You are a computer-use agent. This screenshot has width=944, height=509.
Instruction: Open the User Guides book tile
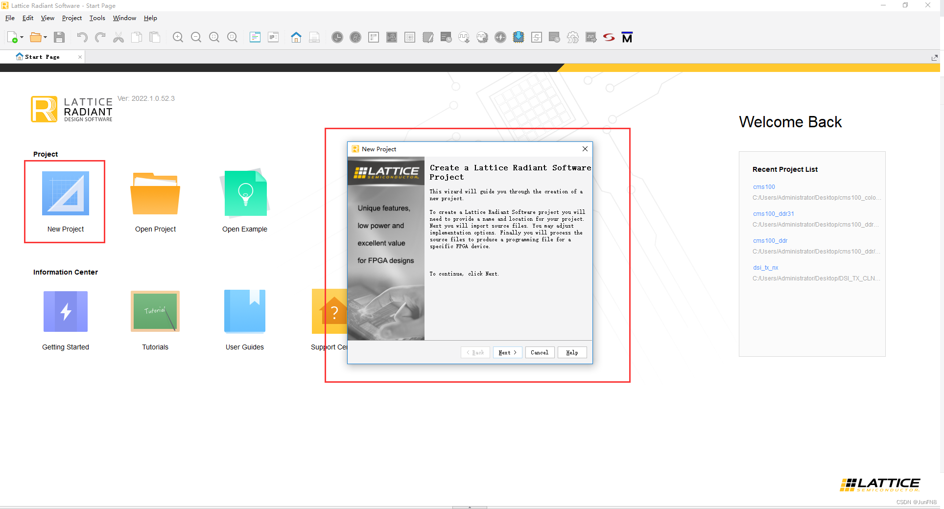click(x=245, y=320)
